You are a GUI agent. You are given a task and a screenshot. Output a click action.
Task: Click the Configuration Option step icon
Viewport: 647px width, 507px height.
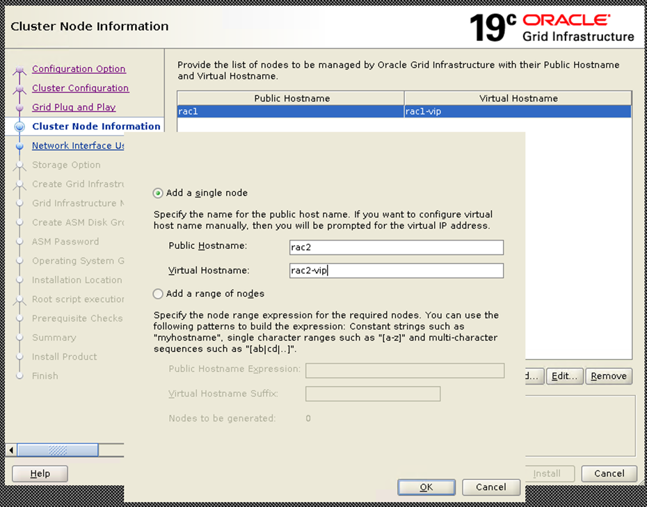[x=19, y=70]
